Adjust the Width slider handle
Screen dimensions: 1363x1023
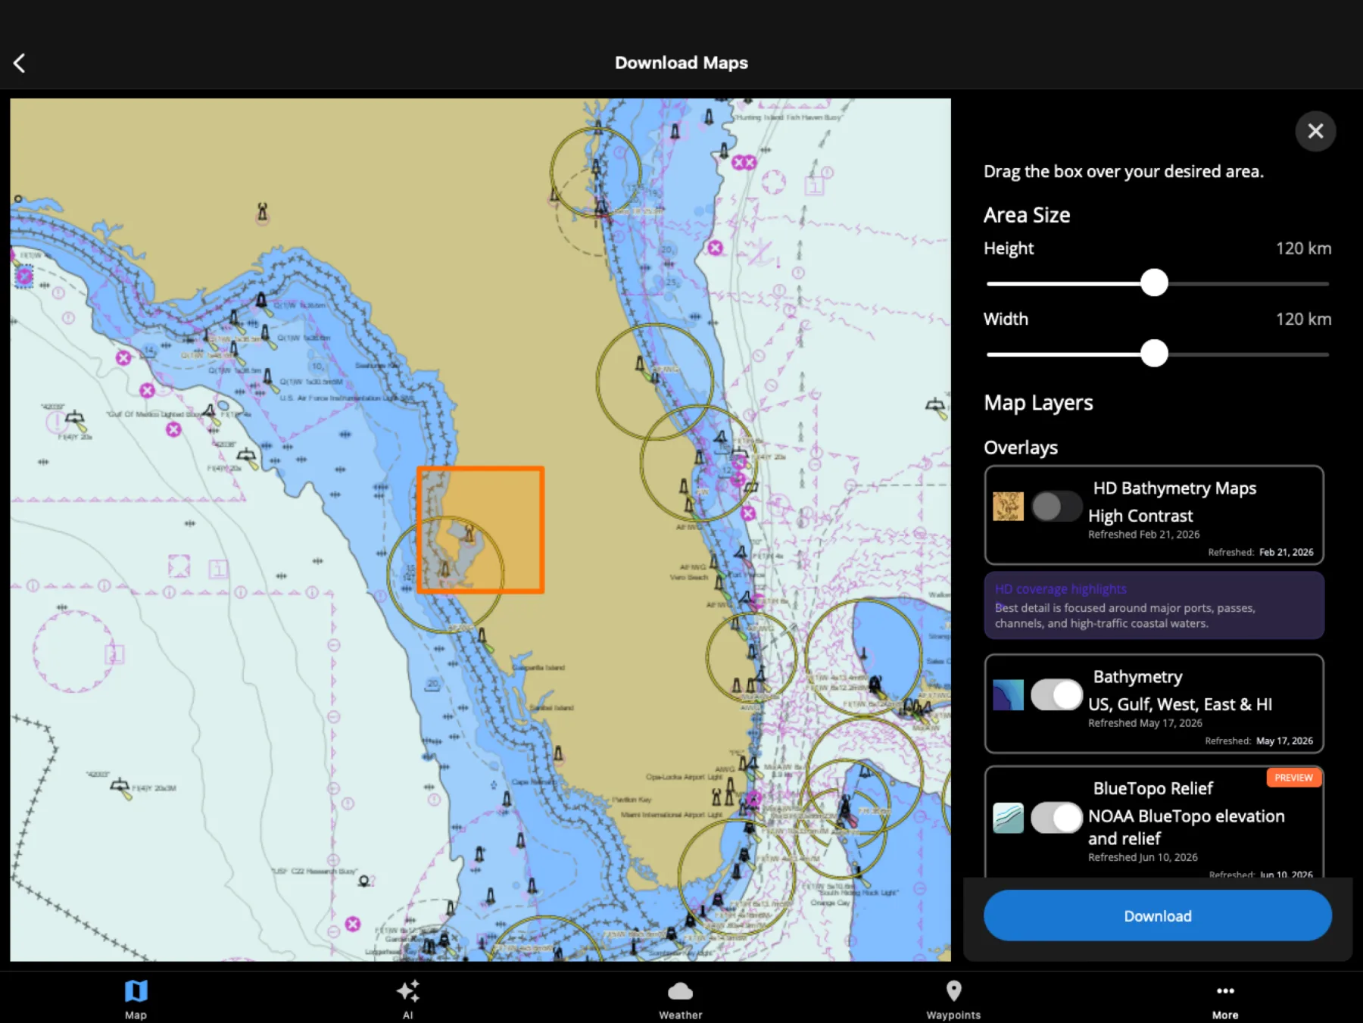pyautogui.click(x=1154, y=354)
